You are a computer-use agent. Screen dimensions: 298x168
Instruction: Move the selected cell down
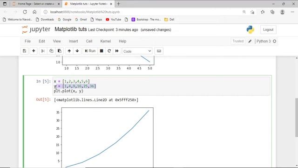pyautogui.click(x=77, y=51)
